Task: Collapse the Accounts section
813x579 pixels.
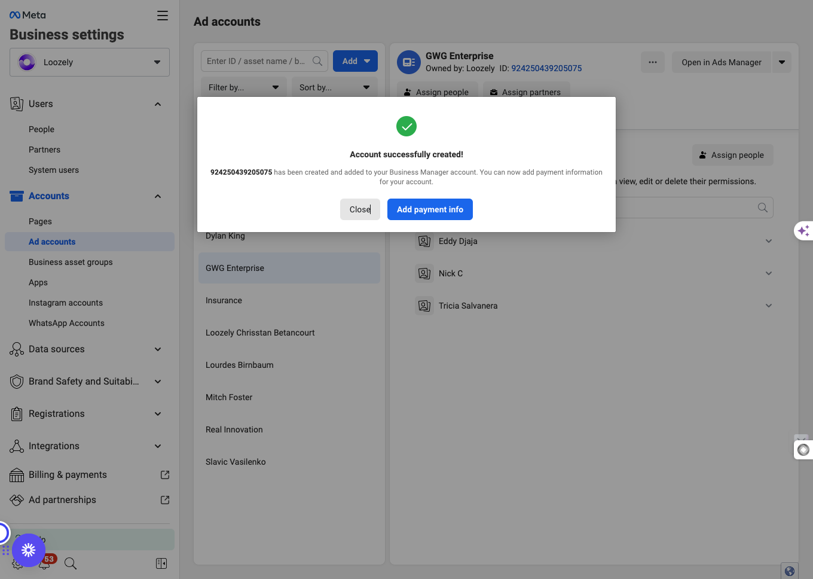Action: pos(158,196)
